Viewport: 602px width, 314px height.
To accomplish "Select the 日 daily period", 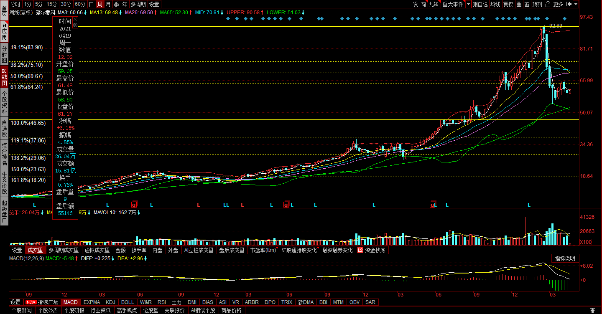I will (x=92, y=4).
